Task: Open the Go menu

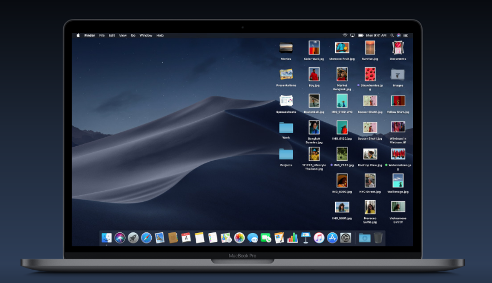Action: coord(133,36)
